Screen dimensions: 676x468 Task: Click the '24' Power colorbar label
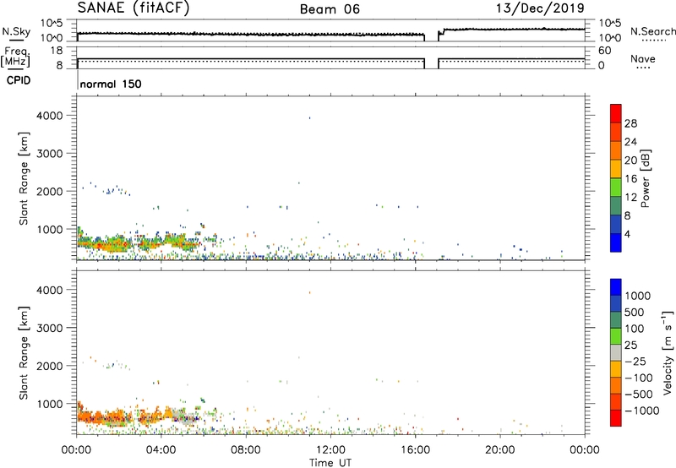coord(630,142)
